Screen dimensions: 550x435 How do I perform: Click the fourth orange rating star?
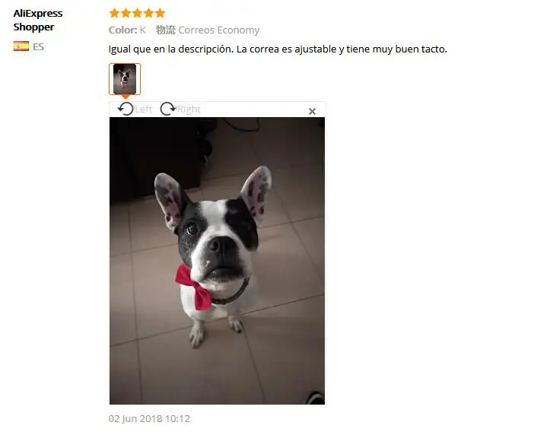[149, 14]
